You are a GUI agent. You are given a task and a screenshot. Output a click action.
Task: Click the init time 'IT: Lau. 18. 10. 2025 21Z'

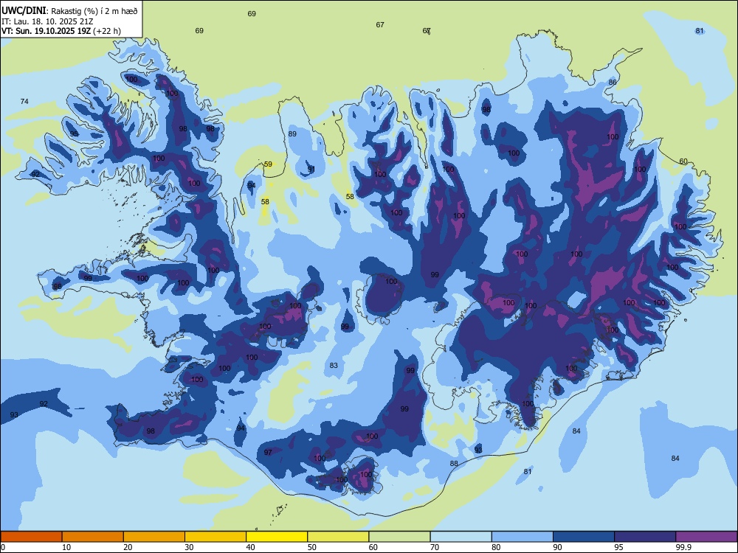click(47, 21)
